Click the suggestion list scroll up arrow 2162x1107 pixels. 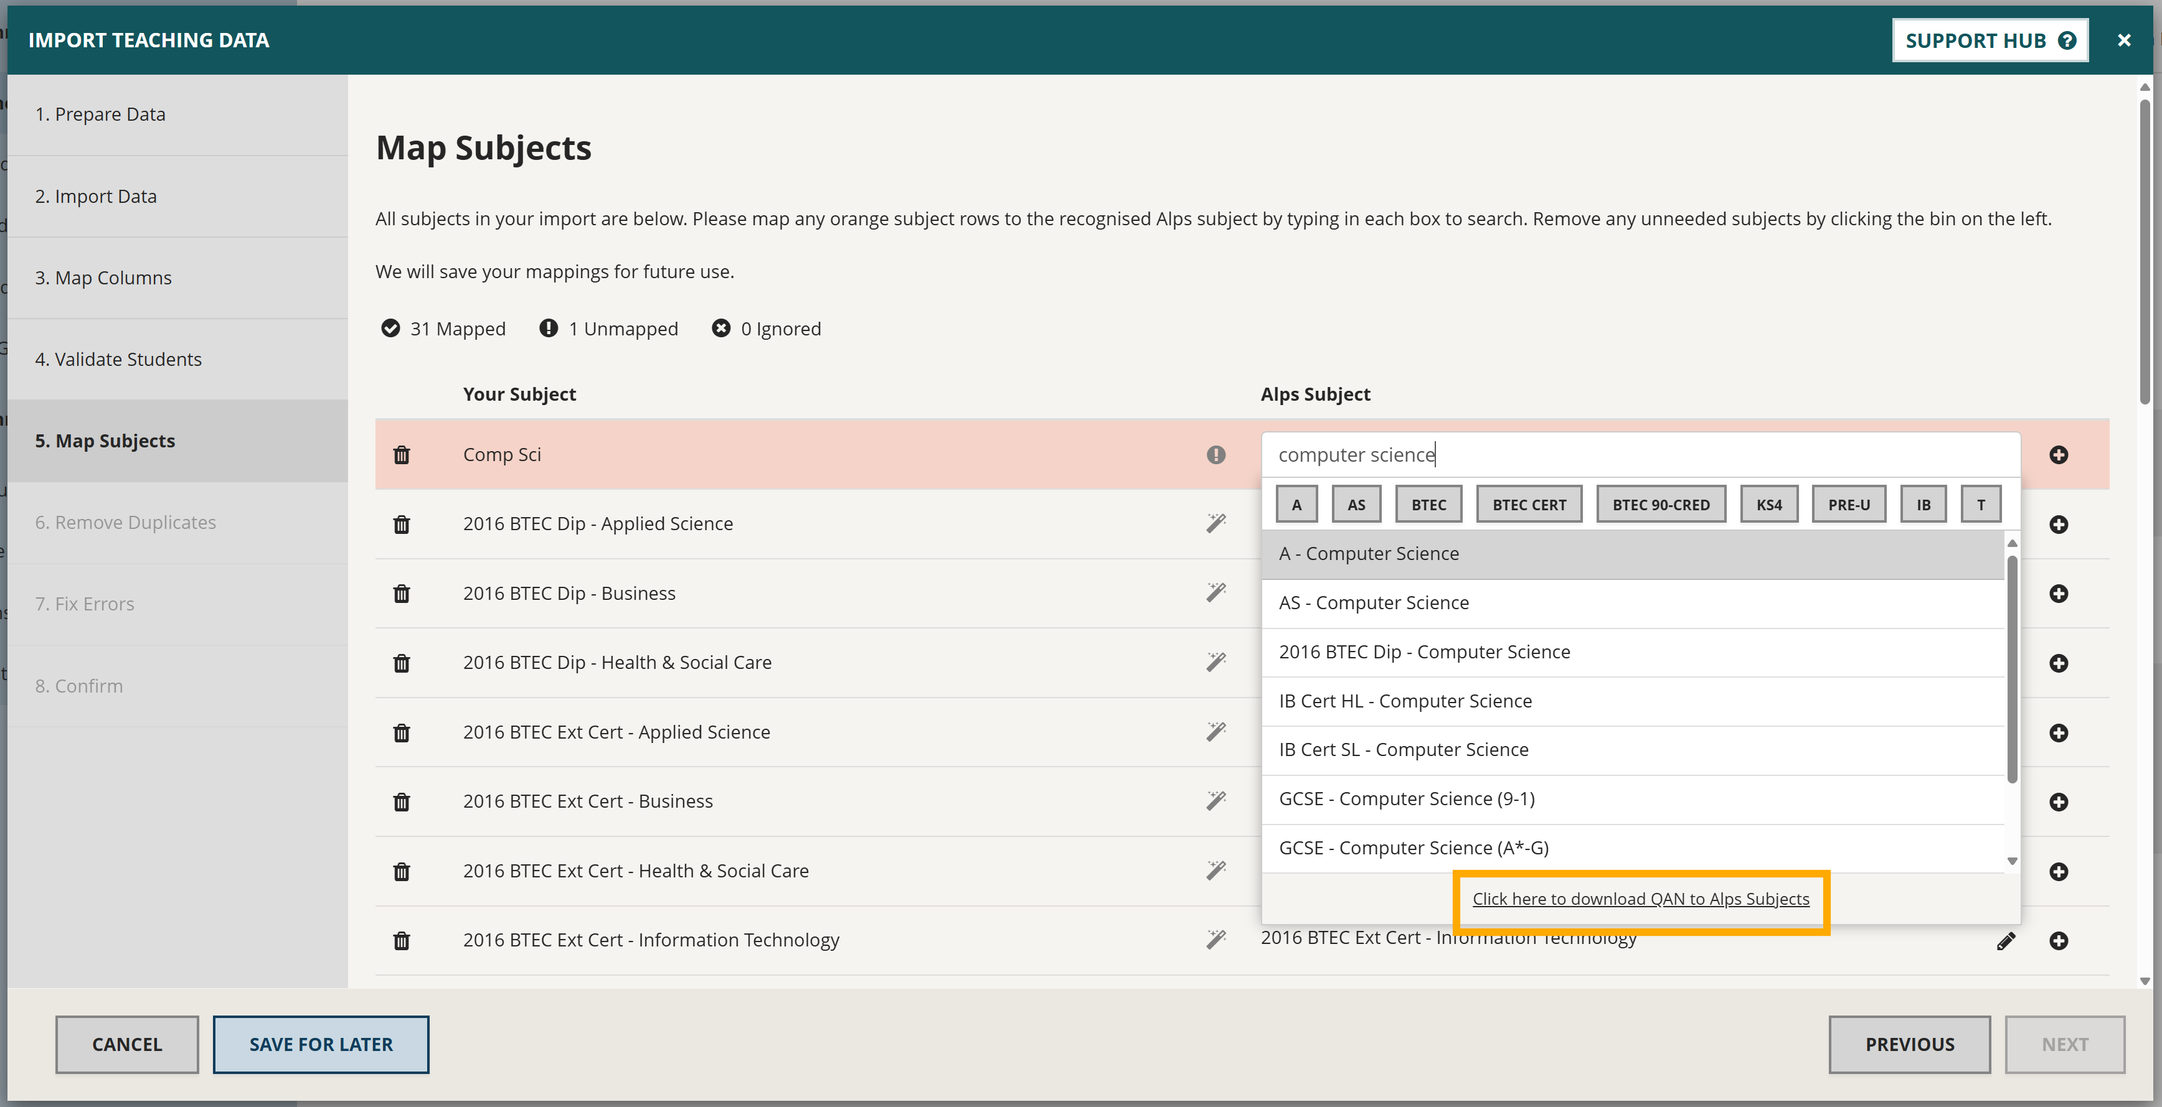(2012, 543)
